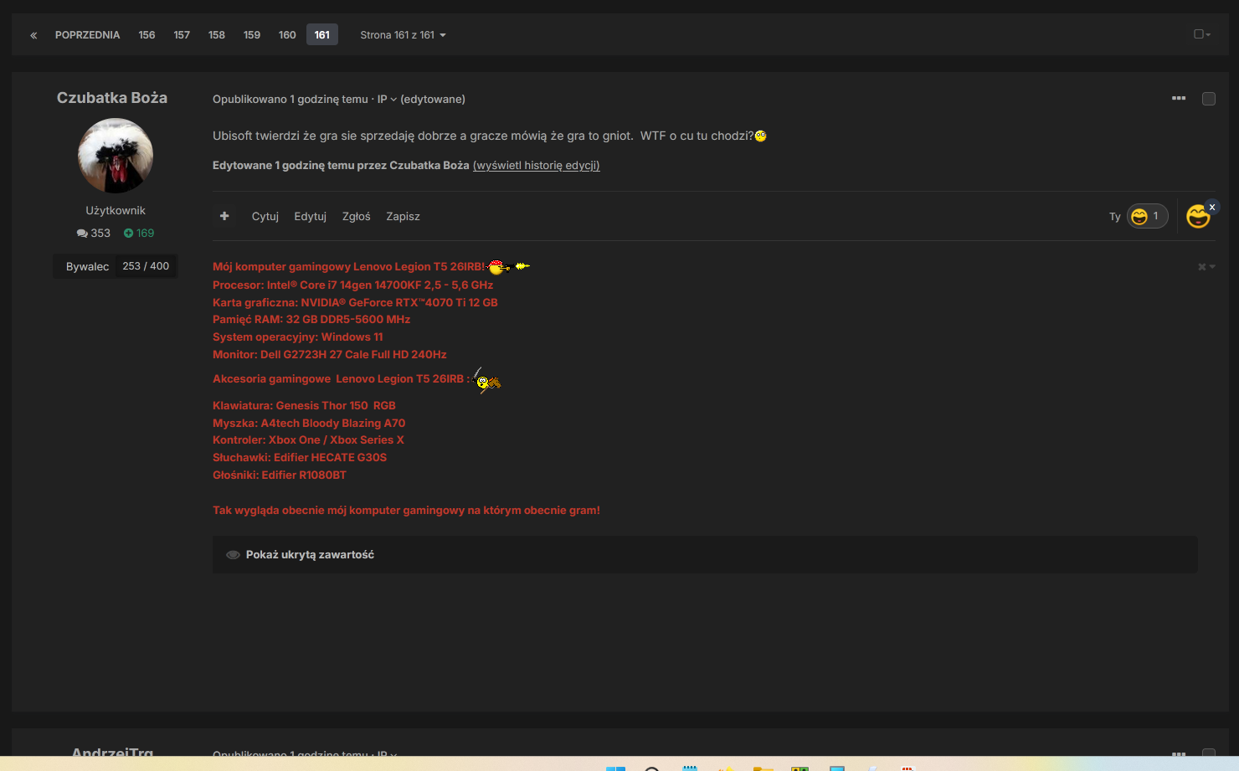Expand the IP dropdown in post header
This screenshot has height=771, width=1239.
point(387,99)
